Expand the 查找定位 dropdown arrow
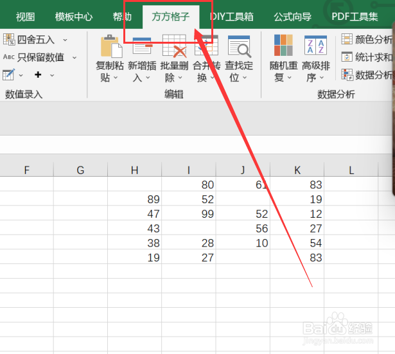This screenshot has height=354, width=395. [245, 78]
